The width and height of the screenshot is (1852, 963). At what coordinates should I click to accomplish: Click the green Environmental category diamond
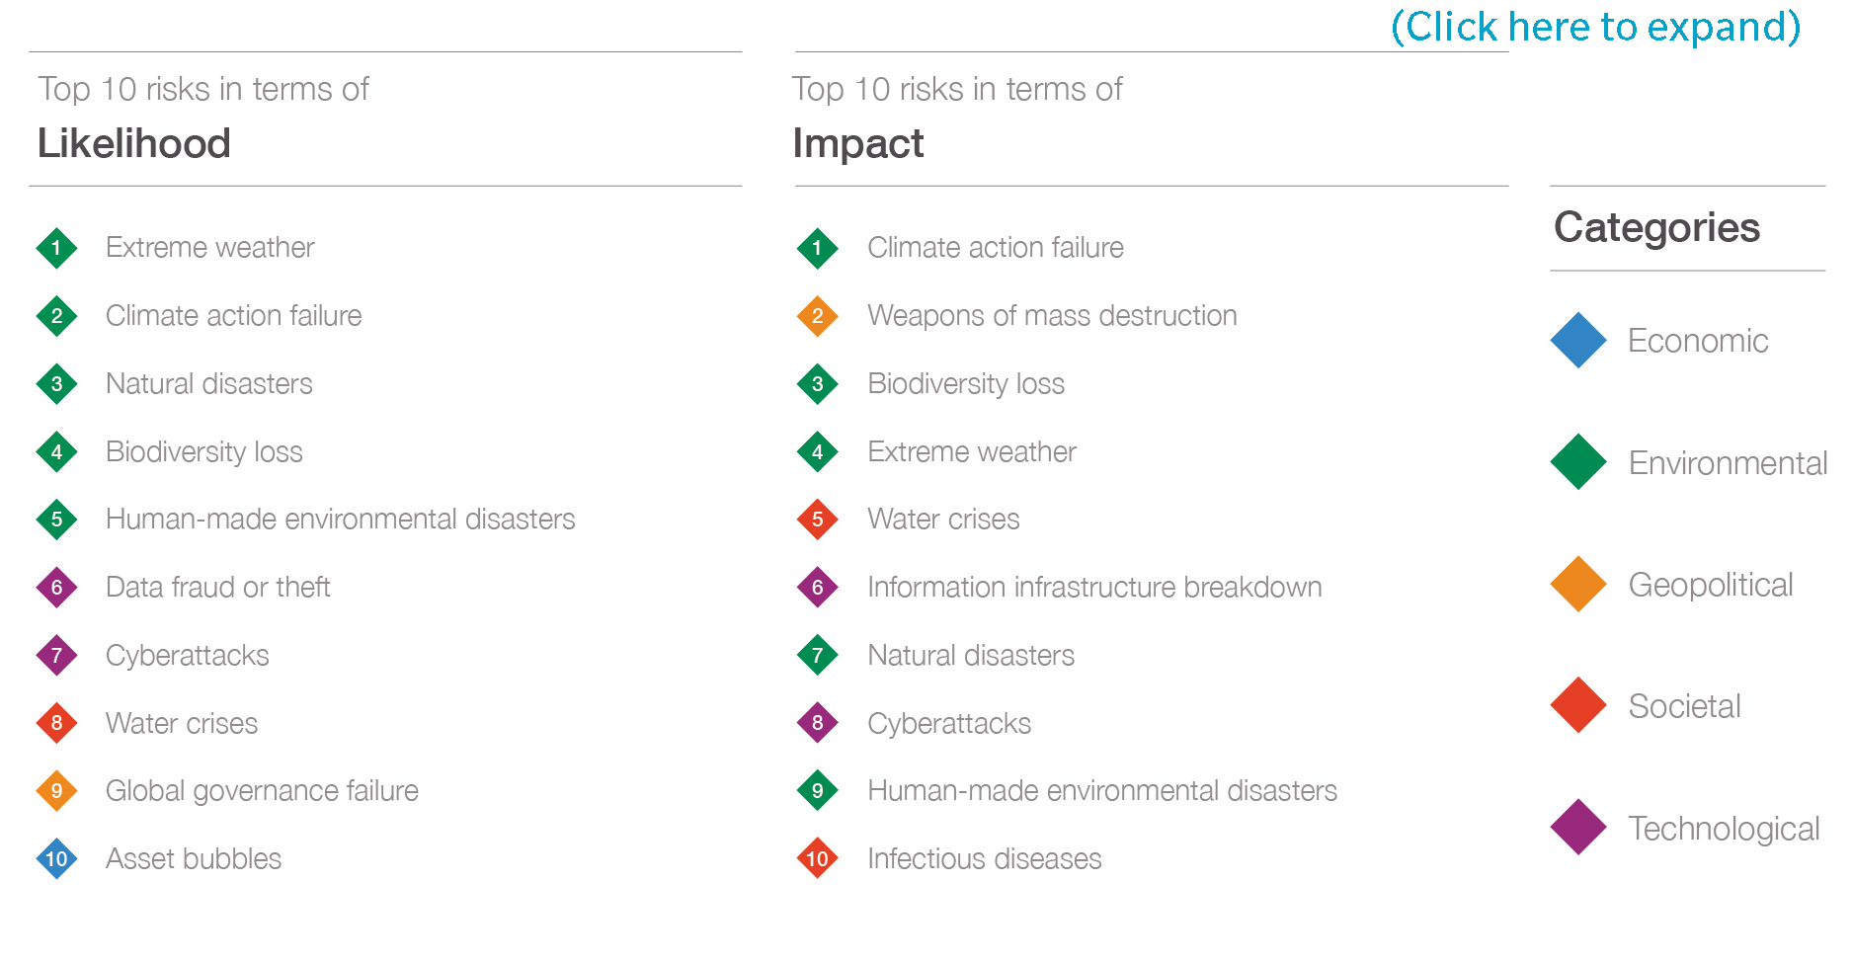1578,462
